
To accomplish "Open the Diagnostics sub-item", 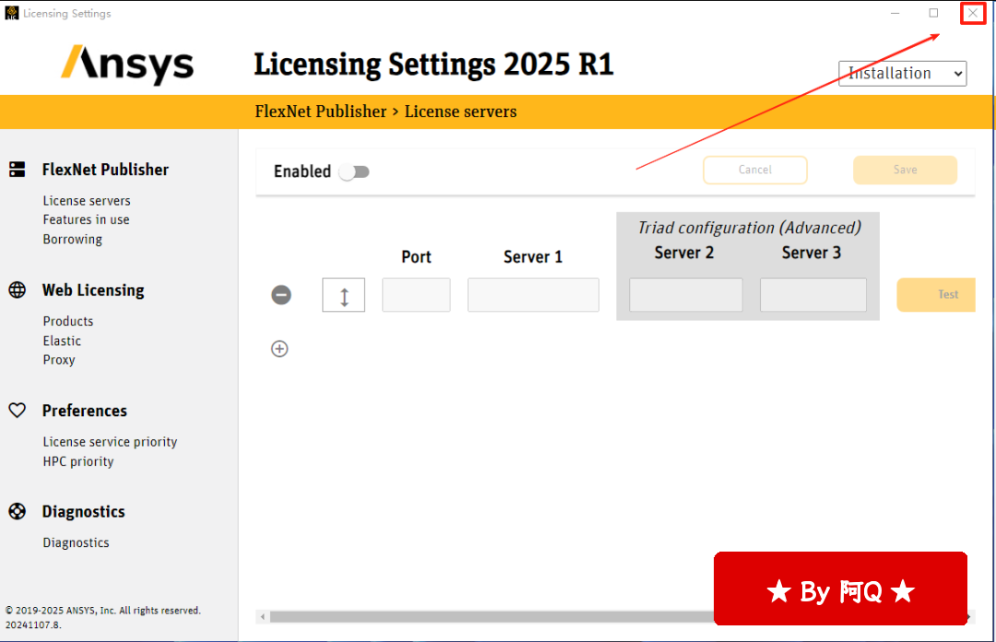I will coord(77,542).
